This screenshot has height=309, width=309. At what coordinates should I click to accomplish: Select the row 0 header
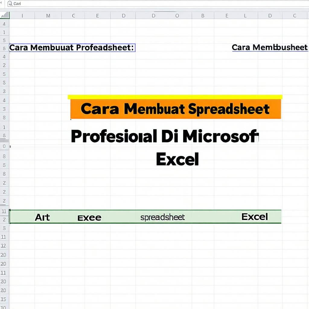click(4, 146)
